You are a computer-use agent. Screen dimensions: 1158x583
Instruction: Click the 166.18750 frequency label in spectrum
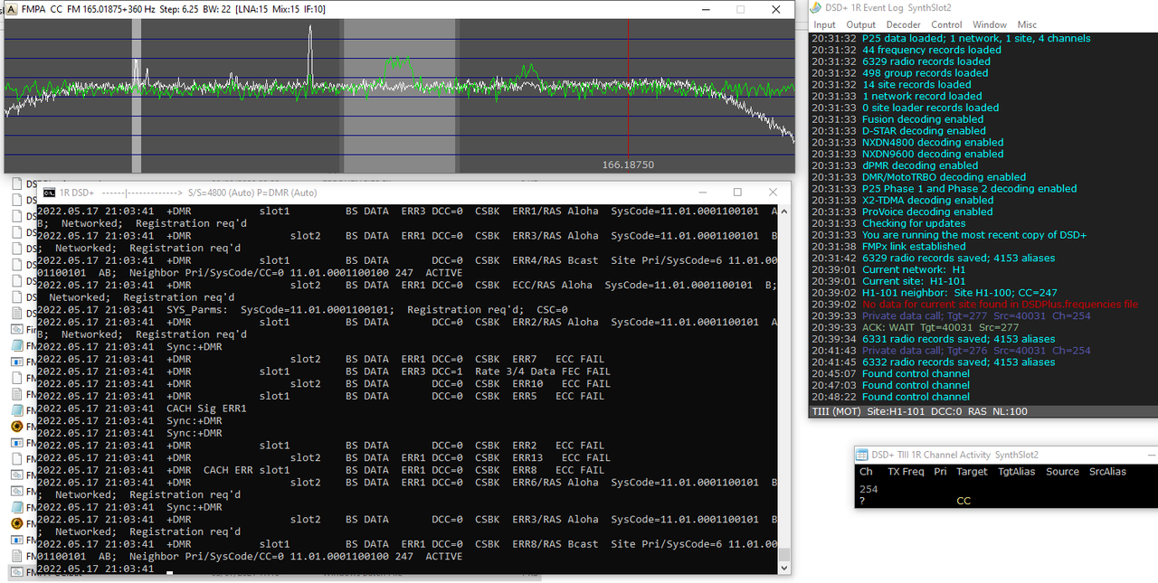tap(628, 165)
